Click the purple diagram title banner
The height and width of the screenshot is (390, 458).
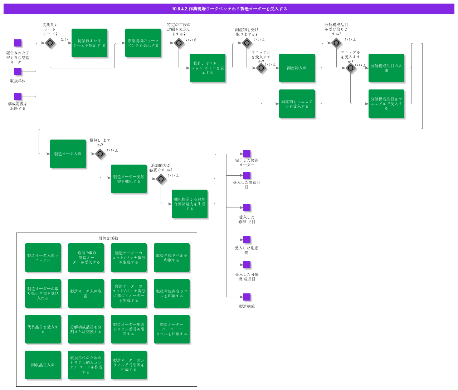[229, 9]
